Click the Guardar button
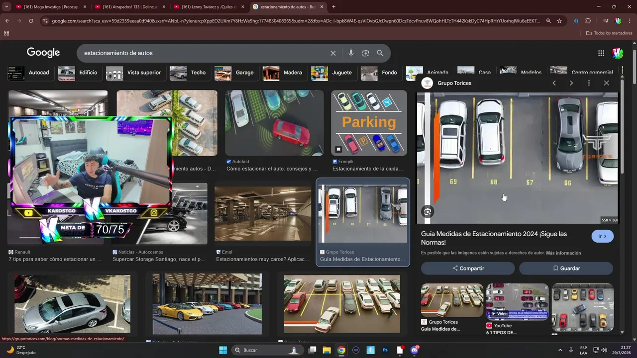This screenshot has height=358, width=637. (566, 268)
